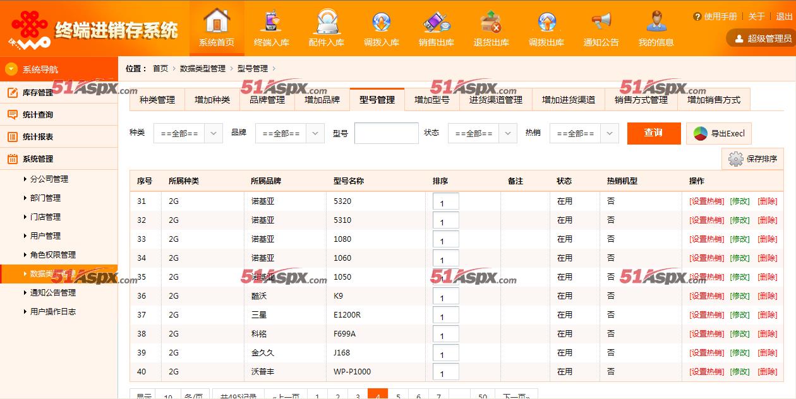Viewport: 796px width, 399px height.
Task: Click the 型号 search input field
Action: point(386,133)
